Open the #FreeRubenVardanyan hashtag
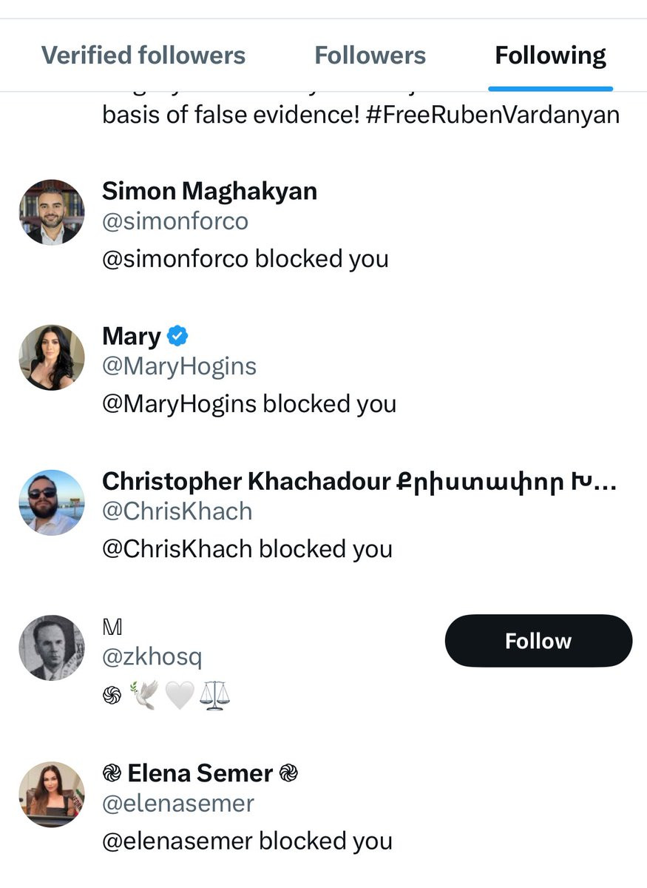This screenshot has height=888, width=647. [492, 115]
